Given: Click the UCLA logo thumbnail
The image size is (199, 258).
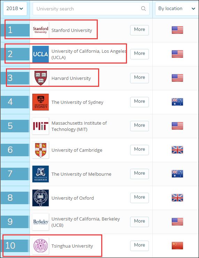Looking at the screenshot, I should point(41,54).
